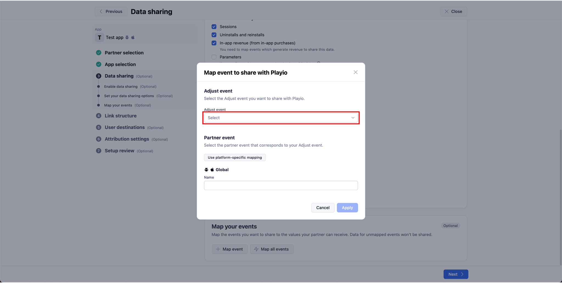Click the Partner event heading
This screenshot has width=562, height=283.
click(219, 138)
